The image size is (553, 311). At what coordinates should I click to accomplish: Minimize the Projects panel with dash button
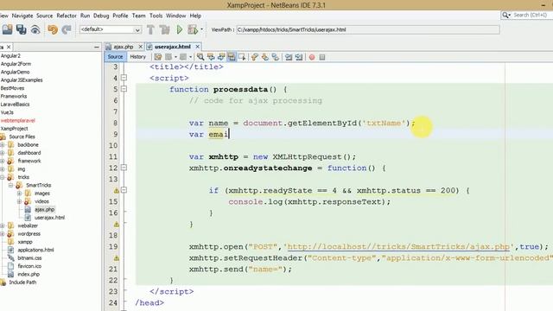click(x=97, y=47)
